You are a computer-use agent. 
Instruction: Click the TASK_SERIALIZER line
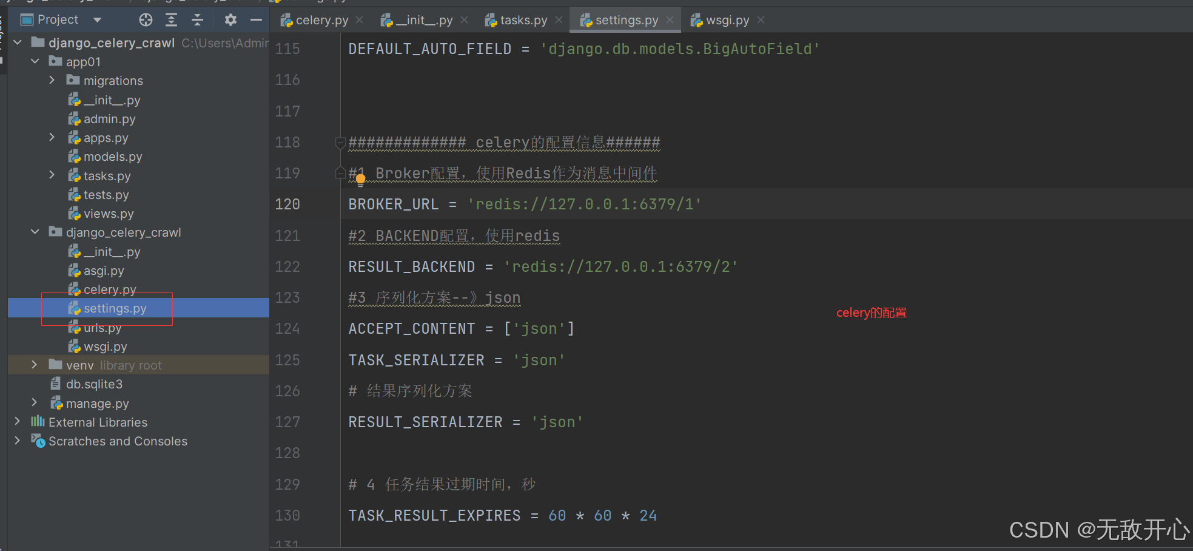pyautogui.click(x=457, y=360)
